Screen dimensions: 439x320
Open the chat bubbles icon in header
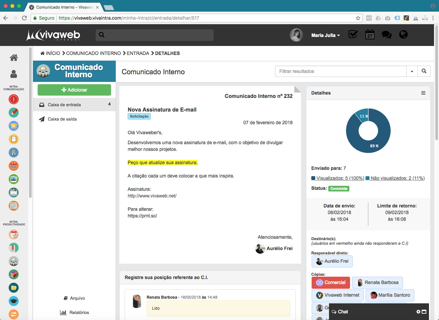point(386,35)
